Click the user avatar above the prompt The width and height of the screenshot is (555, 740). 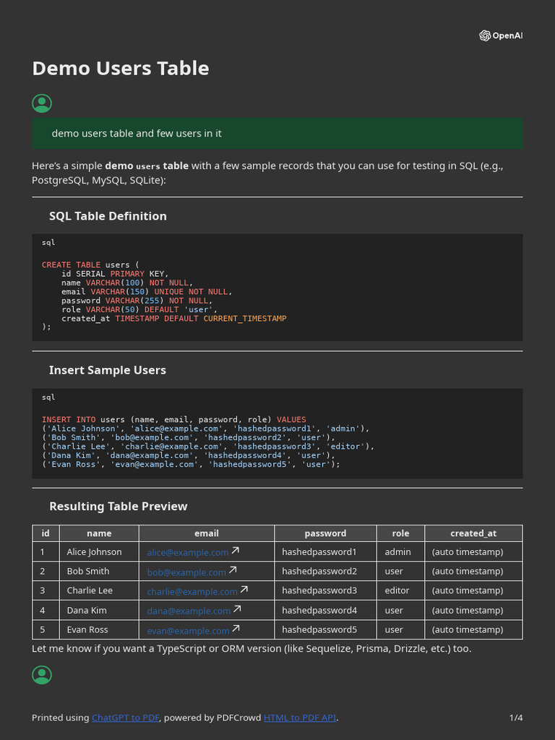click(x=42, y=103)
